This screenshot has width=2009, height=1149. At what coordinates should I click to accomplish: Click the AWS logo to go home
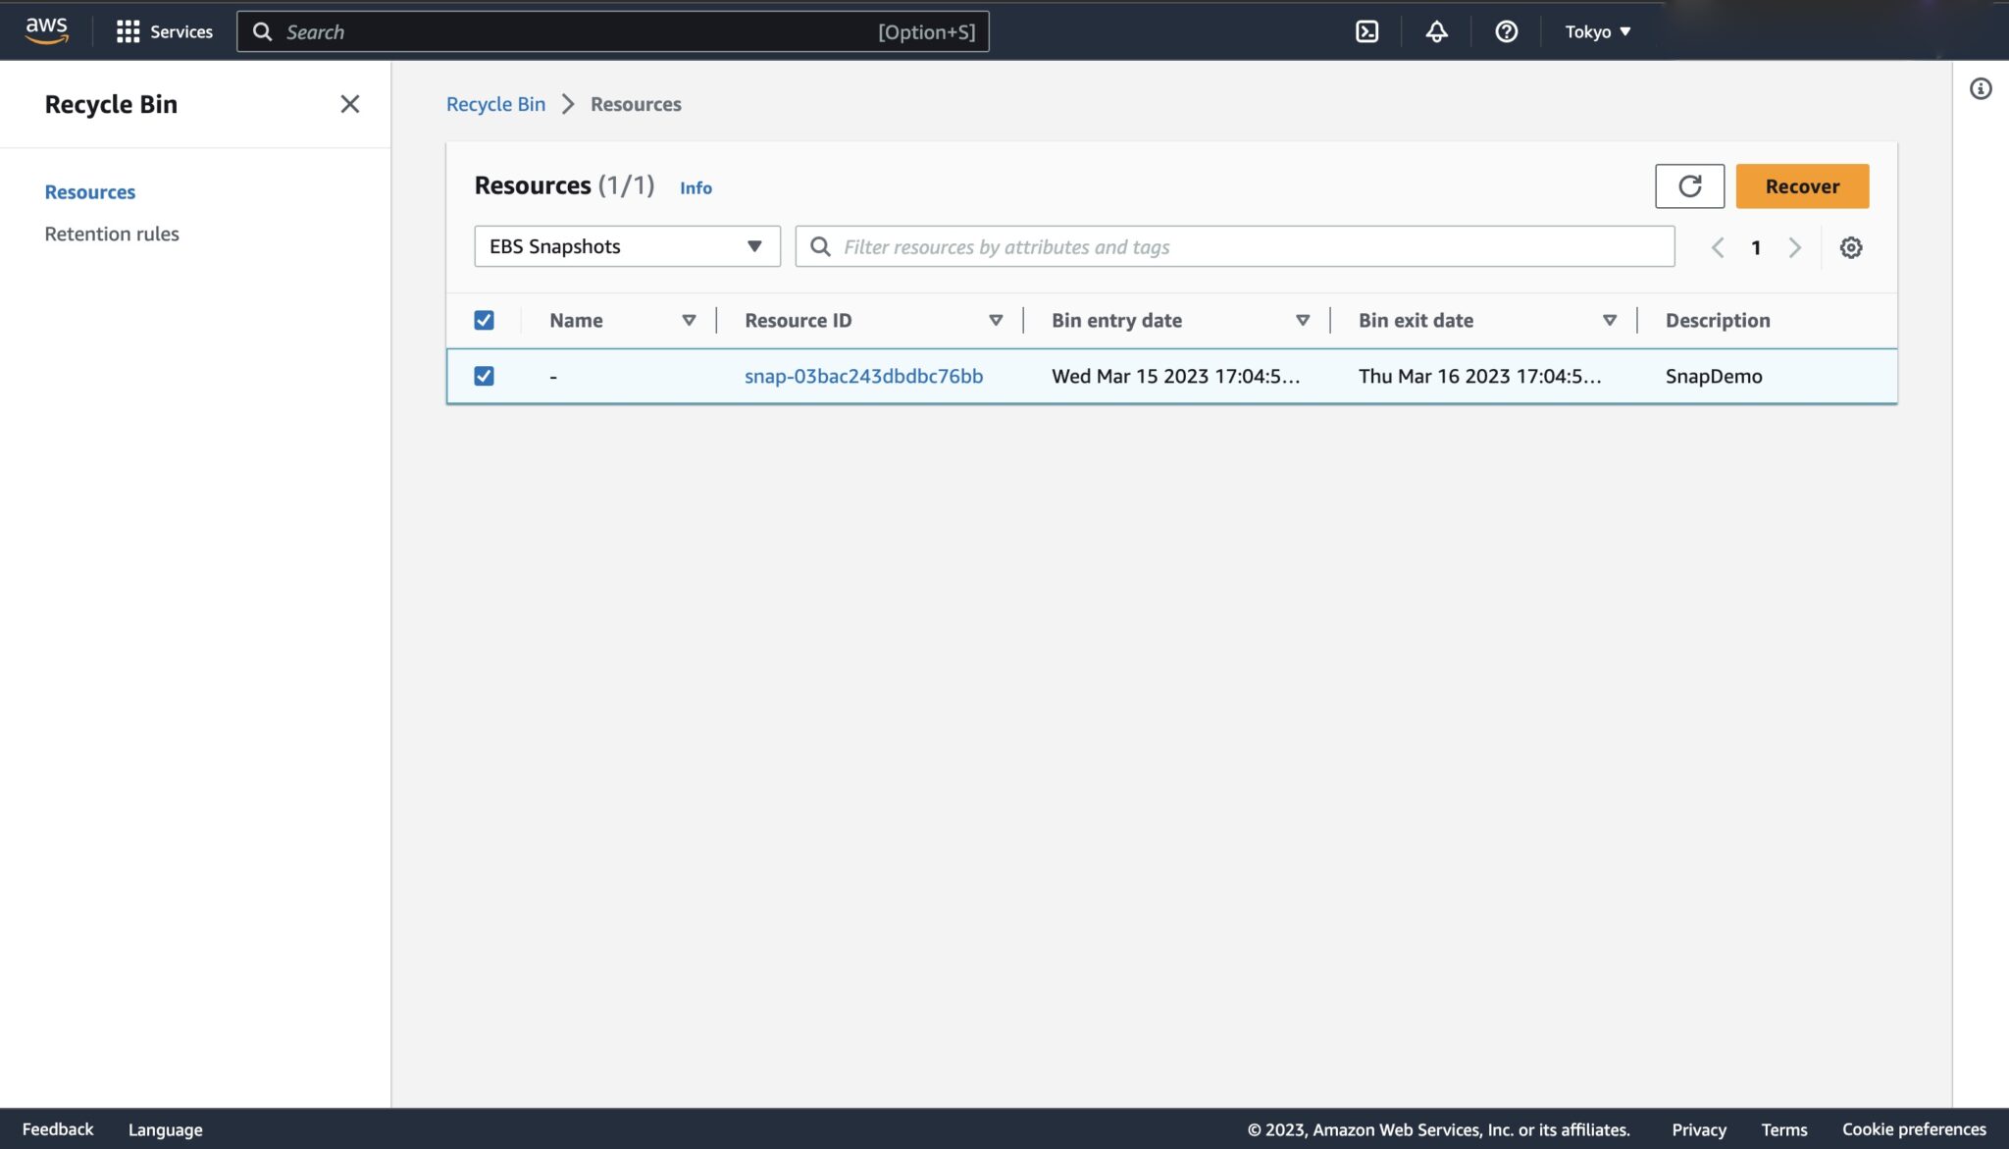(x=45, y=30)
